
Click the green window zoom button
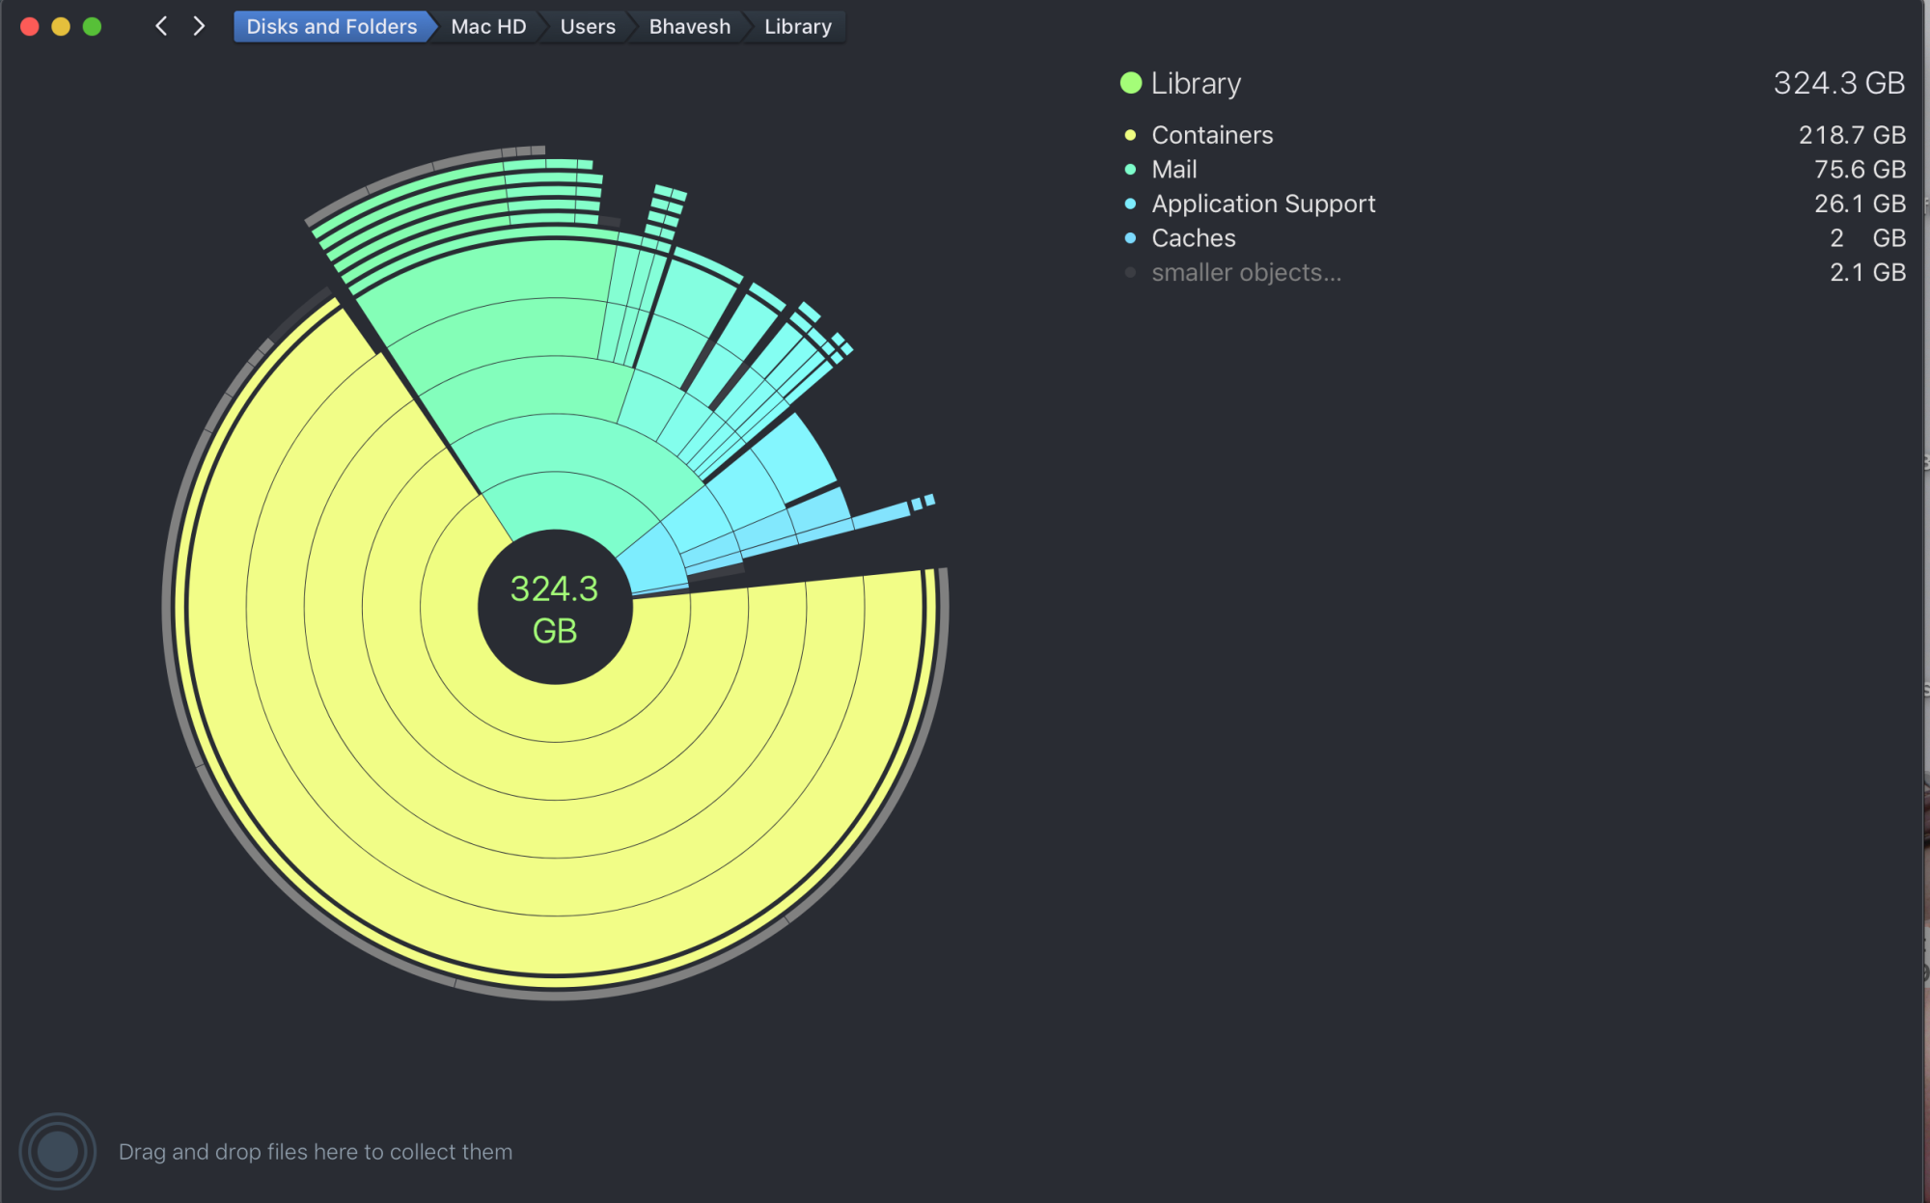pos(93,27)
